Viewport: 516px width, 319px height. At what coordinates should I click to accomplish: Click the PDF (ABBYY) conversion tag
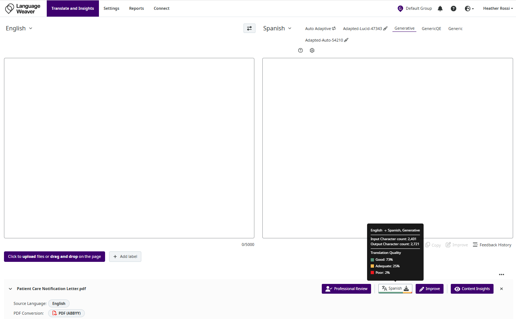point(66,313)
